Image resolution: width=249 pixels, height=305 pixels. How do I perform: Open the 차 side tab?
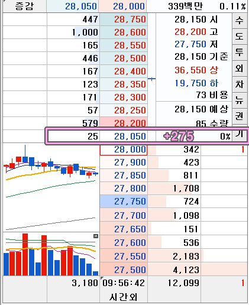pyautogui.click(x=240, y=85)
